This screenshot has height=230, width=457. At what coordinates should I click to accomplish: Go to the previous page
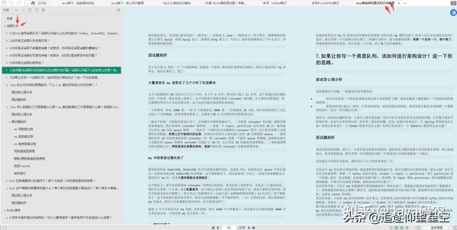click(218, 227)
